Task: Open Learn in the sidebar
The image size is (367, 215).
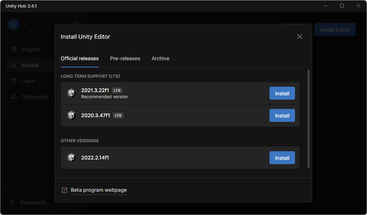Action: click(28, 81)
